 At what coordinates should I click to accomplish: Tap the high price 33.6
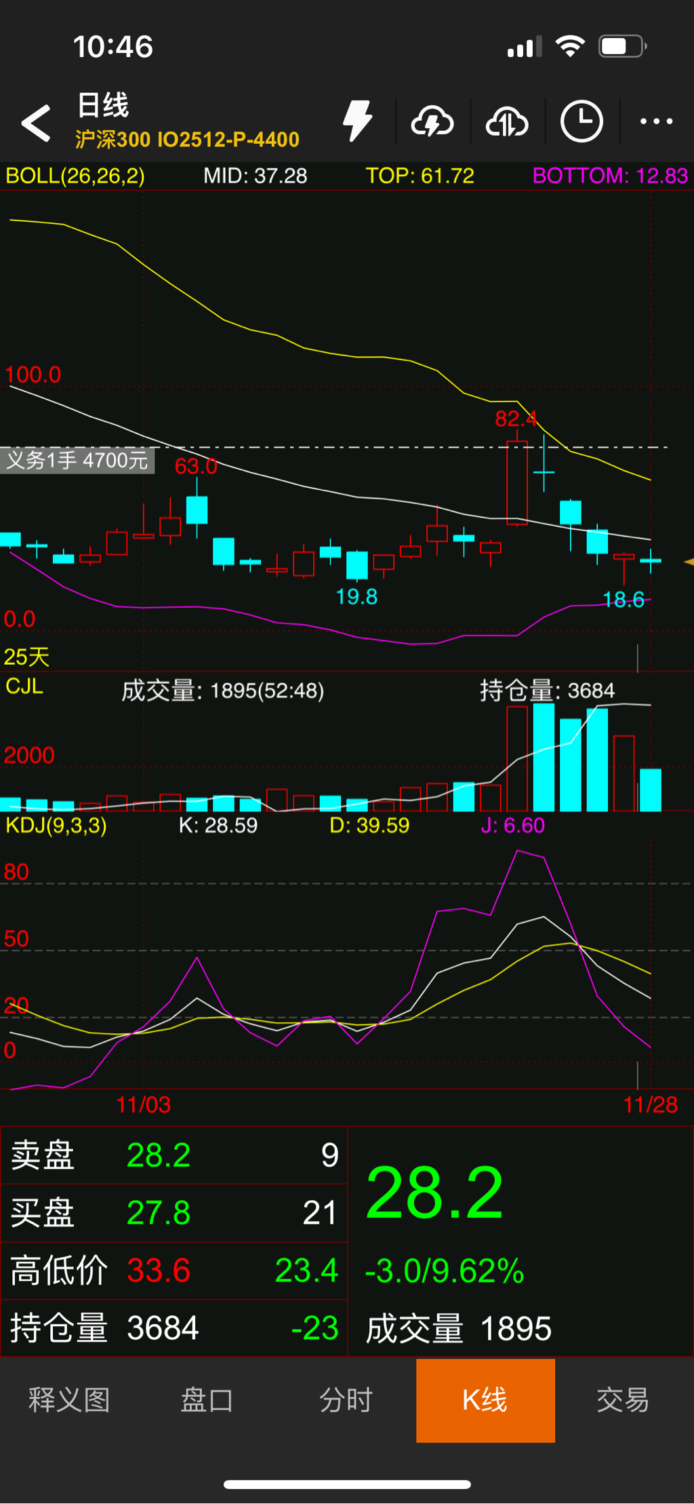159,1271
